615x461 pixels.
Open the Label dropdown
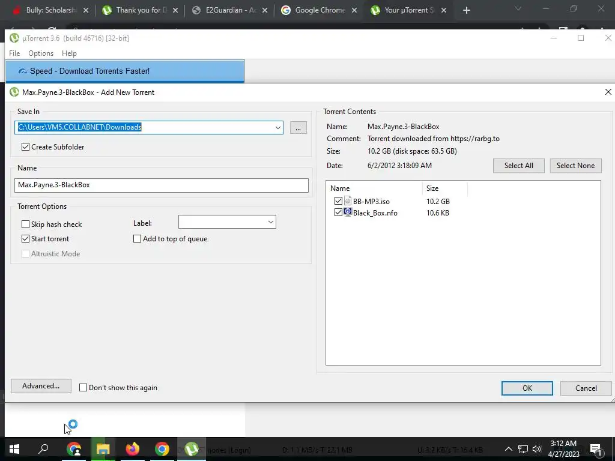271,222
